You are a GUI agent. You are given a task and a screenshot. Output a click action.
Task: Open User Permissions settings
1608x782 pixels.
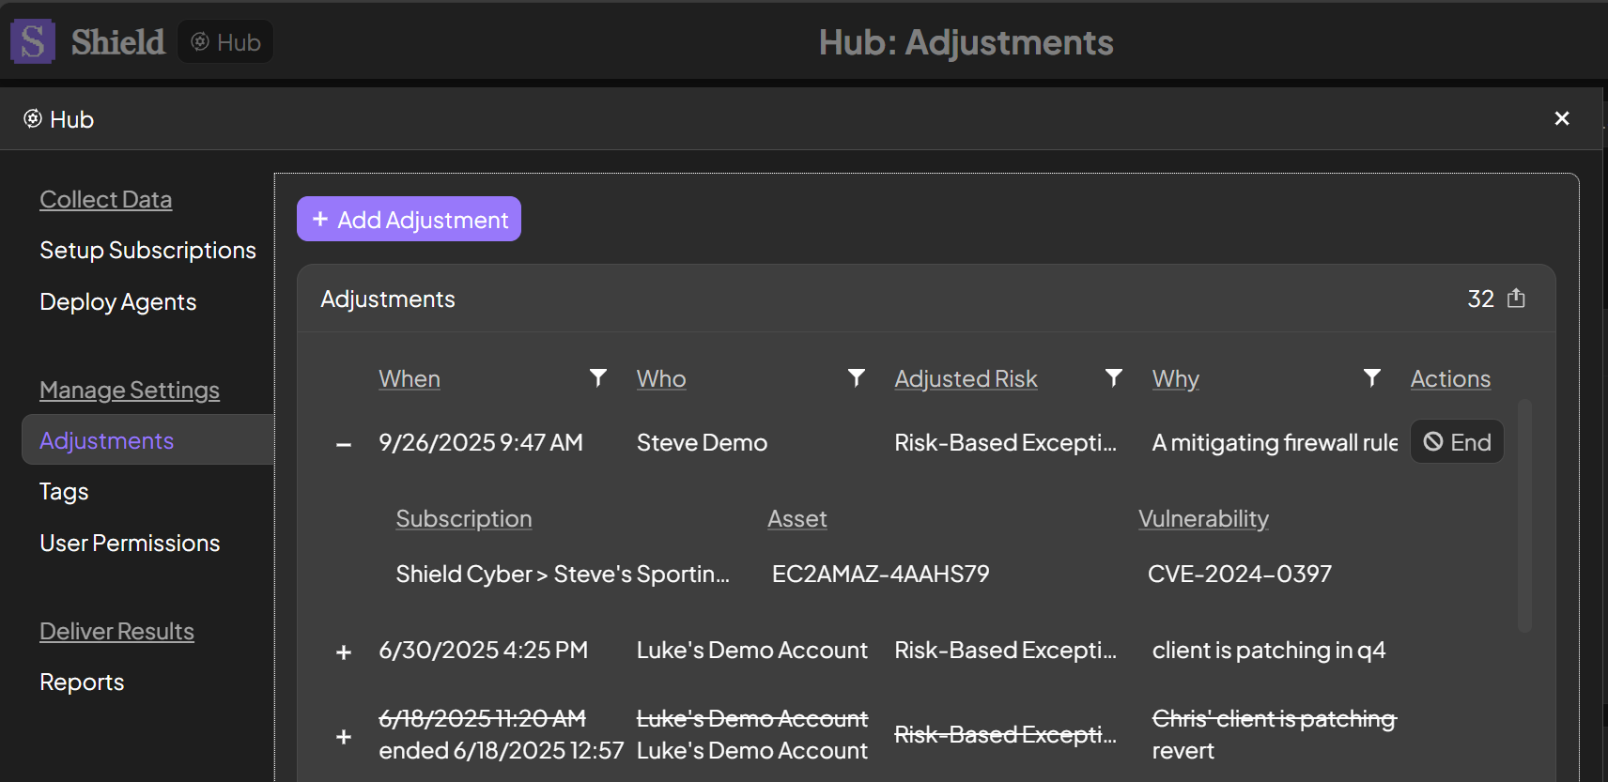click(130, 544)
